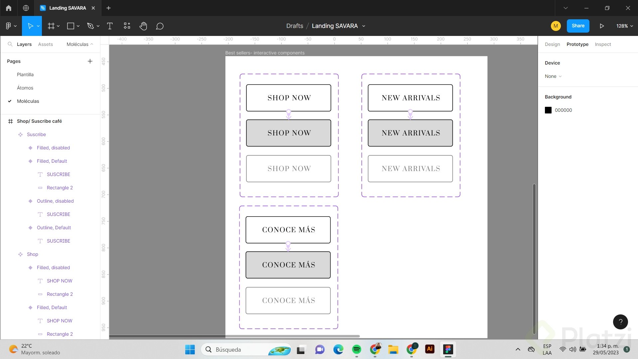Select the Hand tool

coord(143,26)
